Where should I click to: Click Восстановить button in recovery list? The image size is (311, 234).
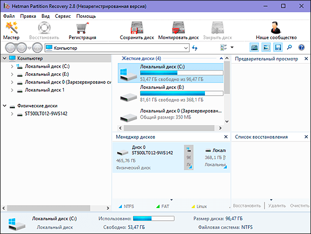point(247,206)
